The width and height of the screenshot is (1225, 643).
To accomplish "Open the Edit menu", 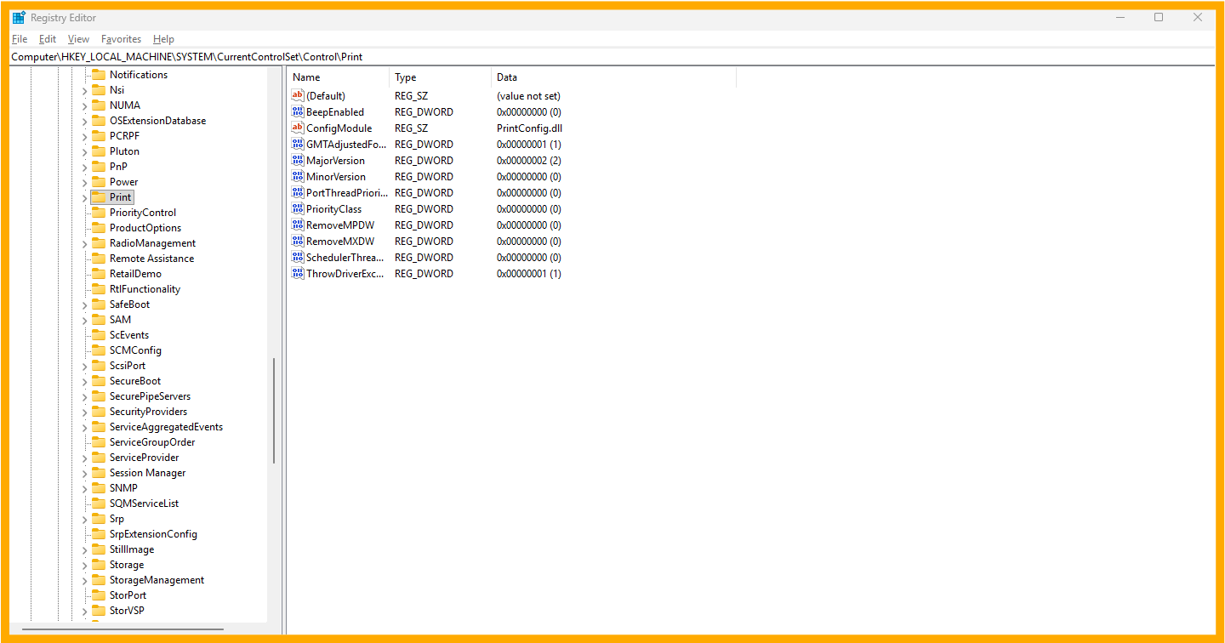I will pos(48,39).
